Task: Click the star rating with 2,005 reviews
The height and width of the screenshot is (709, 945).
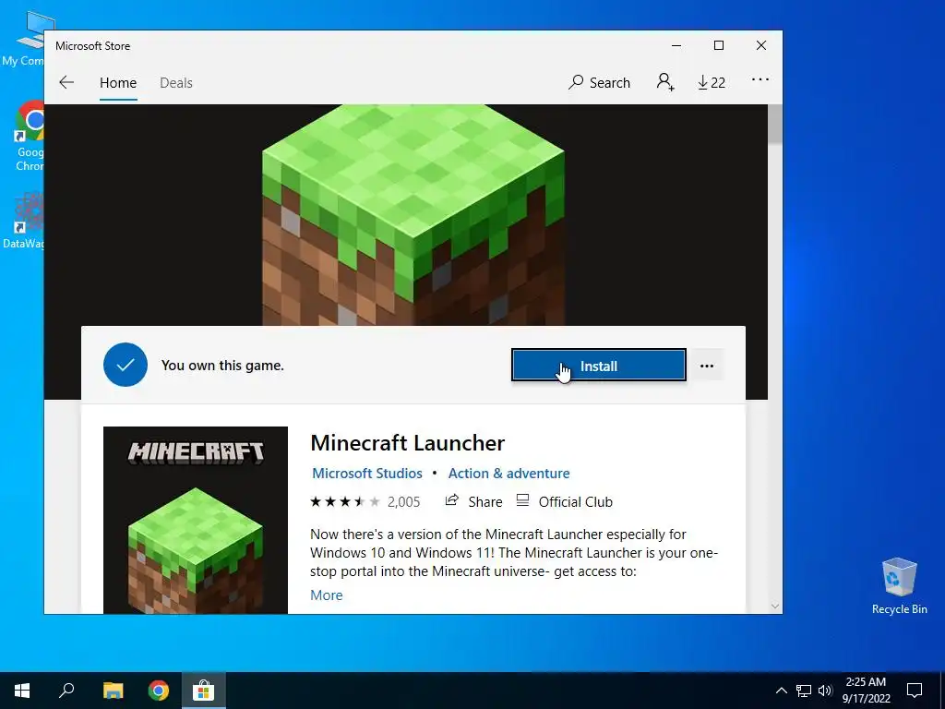Action: click(x=365, y=501)
